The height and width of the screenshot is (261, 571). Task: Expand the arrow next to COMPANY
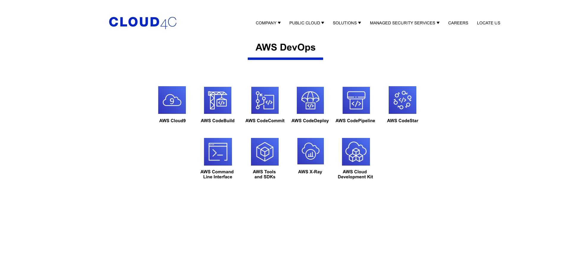click(279, 23)
